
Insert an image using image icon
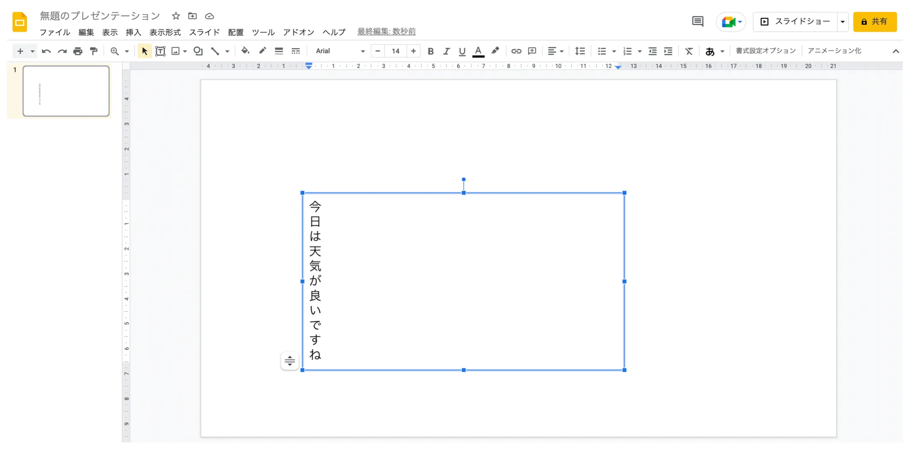pos(176,51)
